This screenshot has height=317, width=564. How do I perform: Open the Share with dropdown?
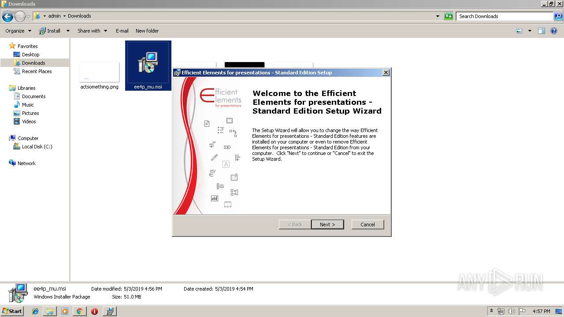(92, 31)
